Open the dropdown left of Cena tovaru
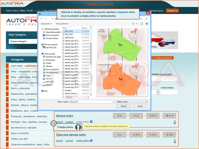The image size is (199, 149). coord(158,92)
